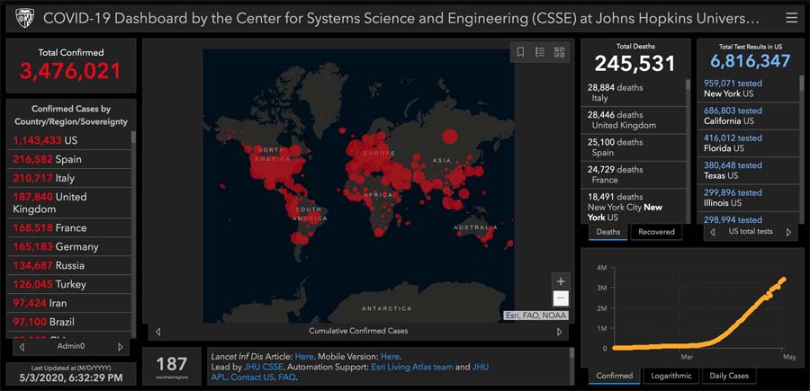Select France with 168,518 cases
The width and height of the screenshot is (810, 391).
[x=69, y=228]
